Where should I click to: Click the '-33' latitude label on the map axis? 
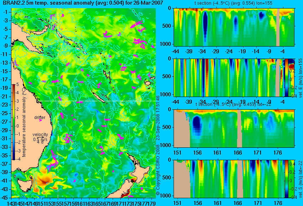(4, 147)
